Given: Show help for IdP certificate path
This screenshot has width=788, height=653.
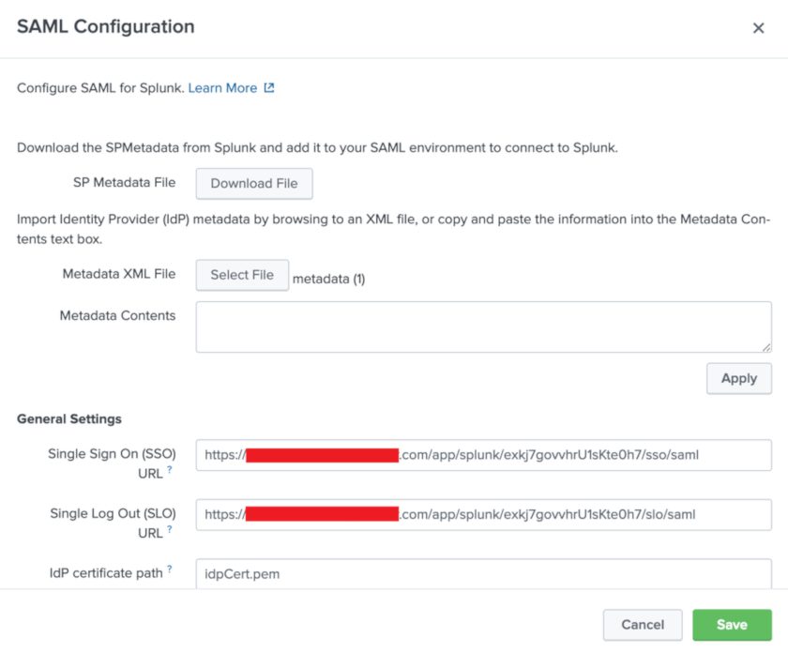Looking at the screenshot, I should (x=170, y=569).
